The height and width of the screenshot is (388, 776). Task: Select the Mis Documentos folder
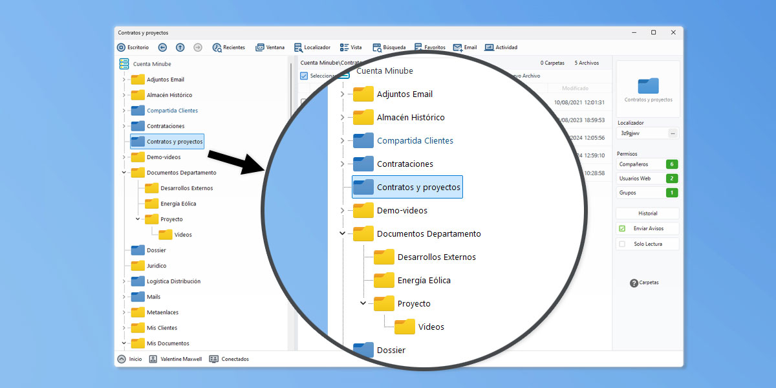pyautogui.click(x=160, y=343)
